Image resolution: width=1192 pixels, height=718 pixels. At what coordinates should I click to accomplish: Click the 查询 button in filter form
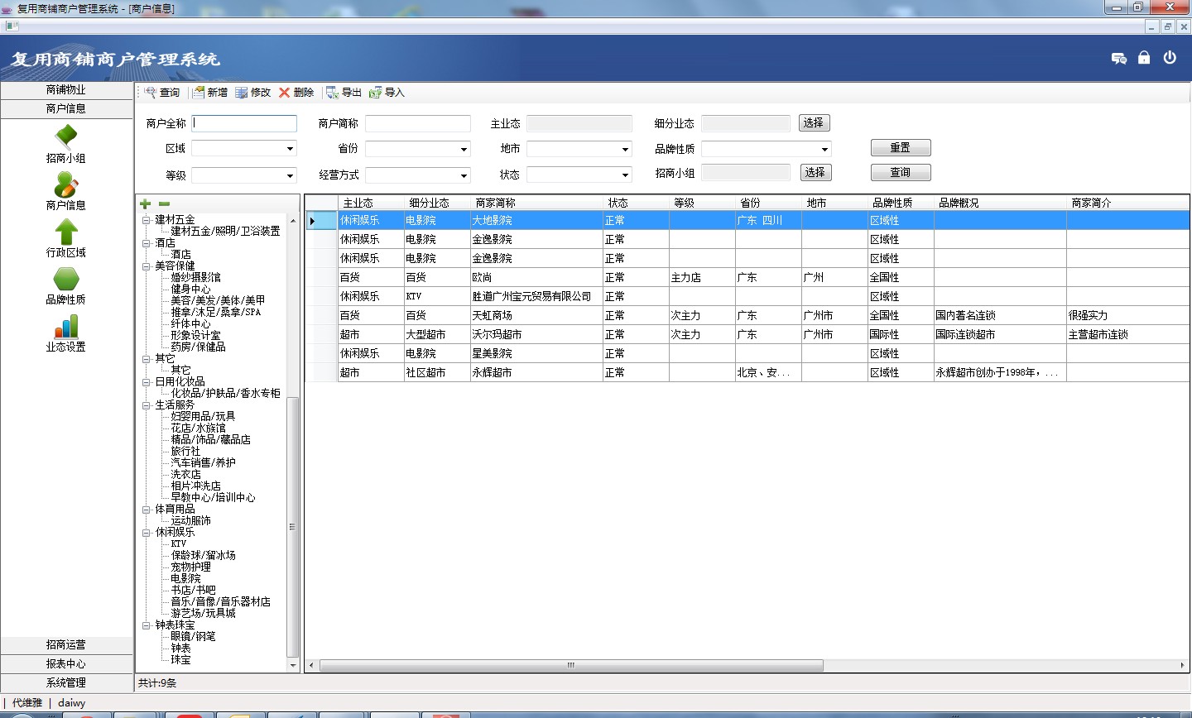901,172
